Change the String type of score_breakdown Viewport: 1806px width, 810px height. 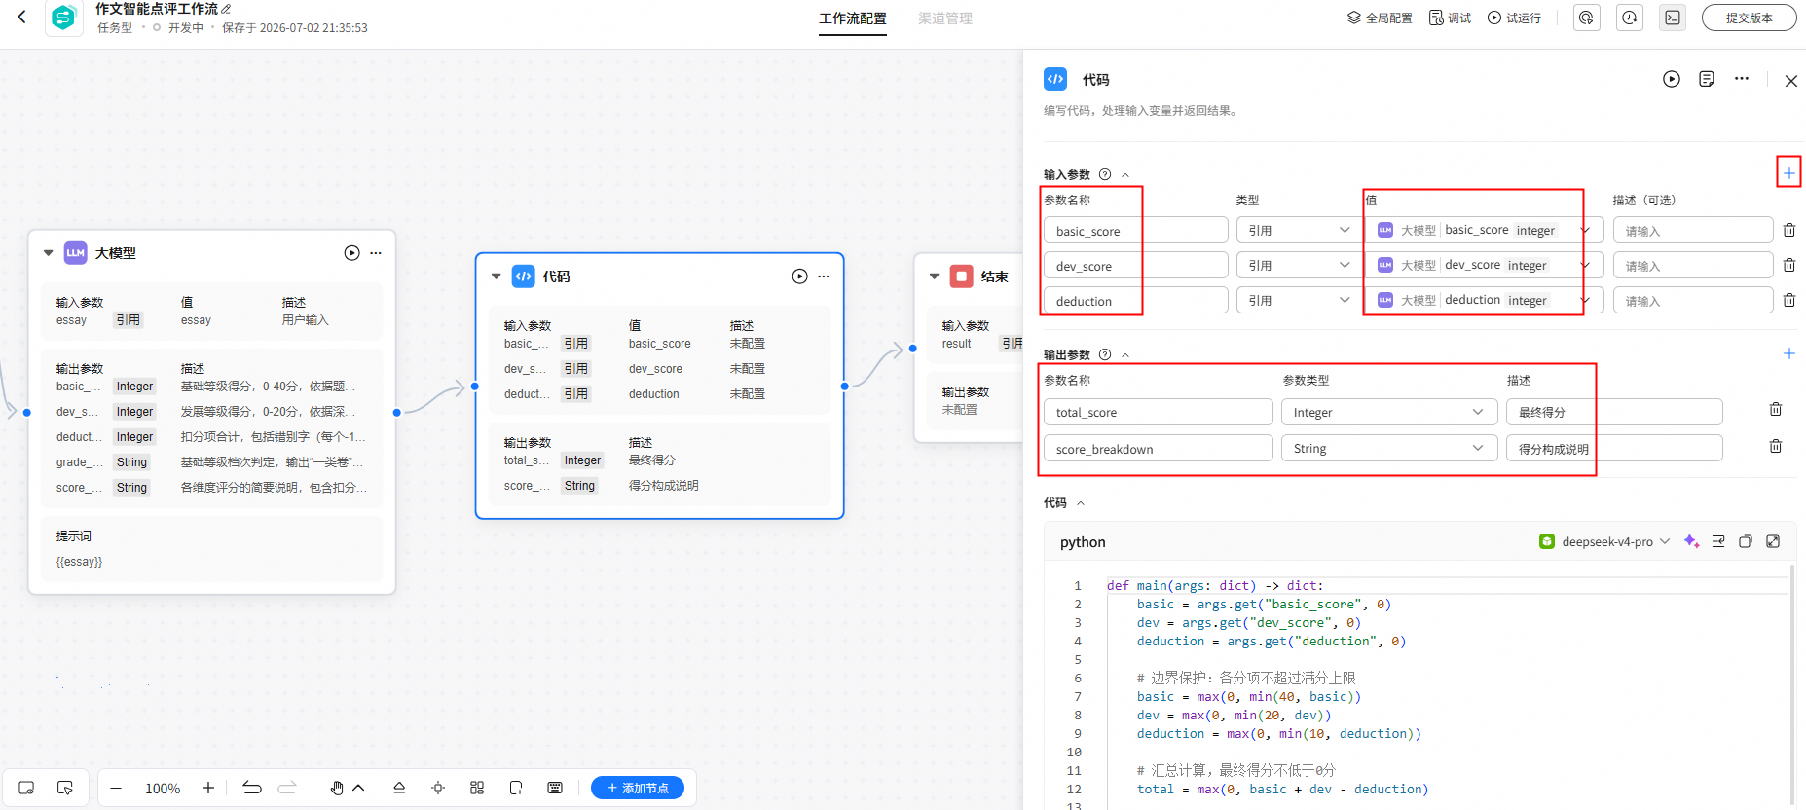pyautogui.click(x=1389, y=448)
